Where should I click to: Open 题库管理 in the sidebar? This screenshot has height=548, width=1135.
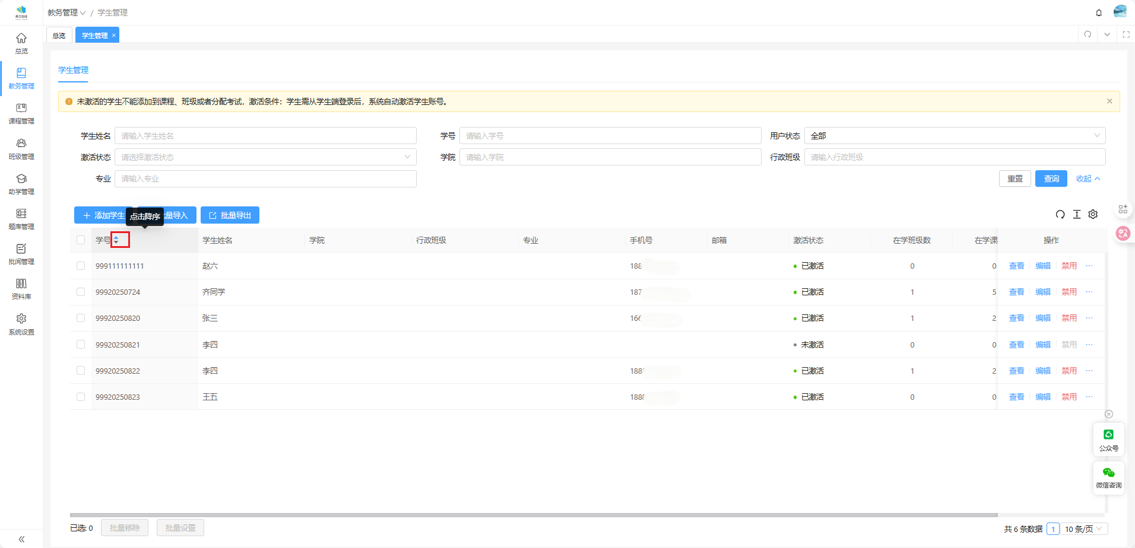coord(21,218)
